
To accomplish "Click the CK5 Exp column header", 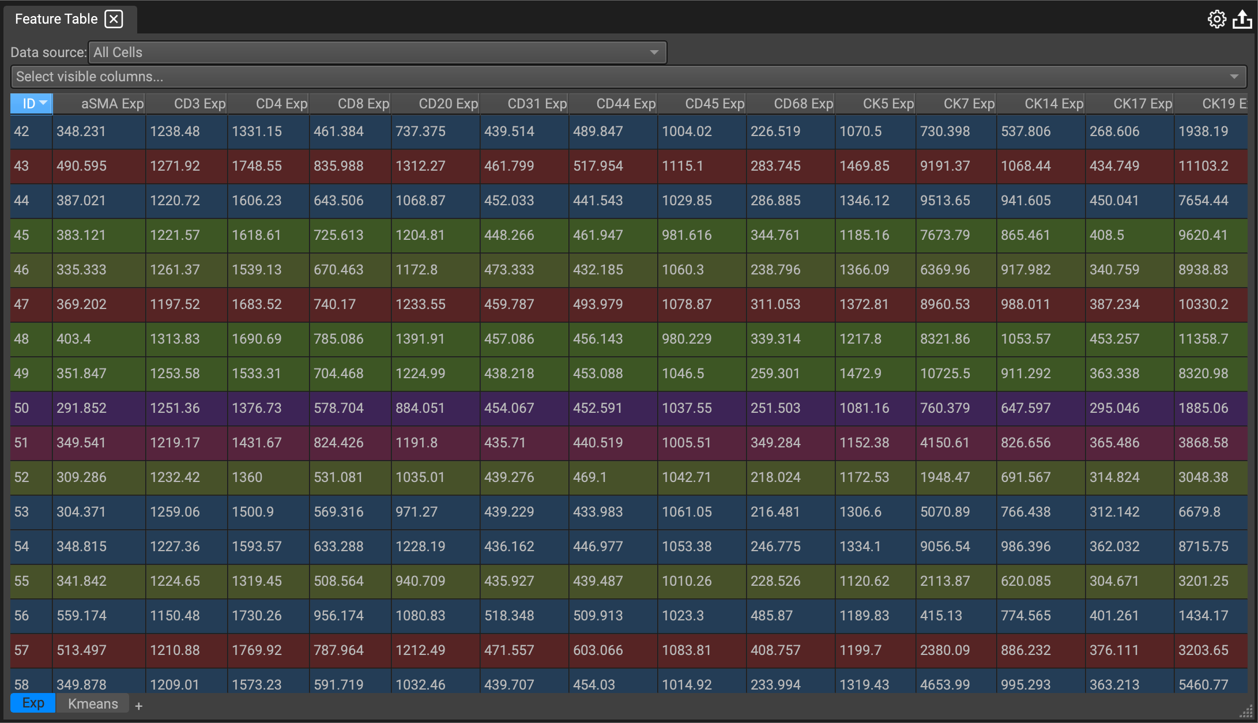I will click(x=876, y=104).
